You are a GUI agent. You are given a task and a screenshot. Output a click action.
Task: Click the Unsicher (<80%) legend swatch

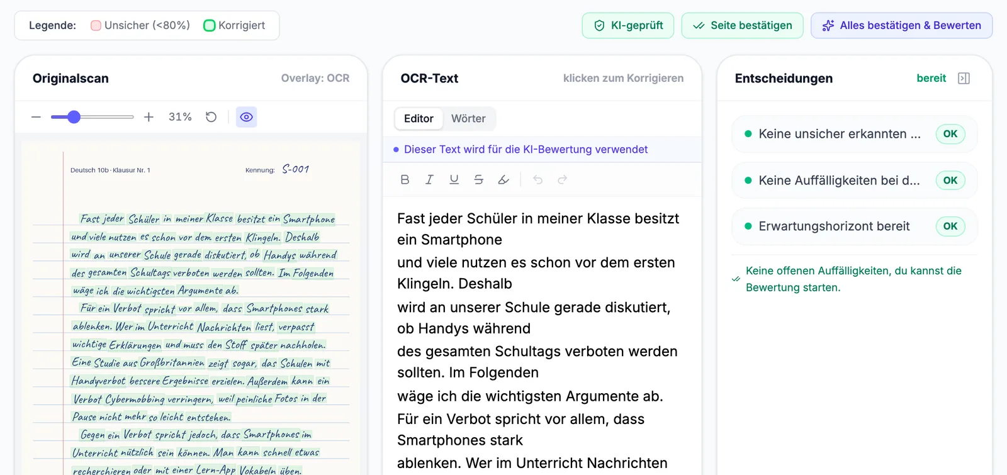pos(96,26)
